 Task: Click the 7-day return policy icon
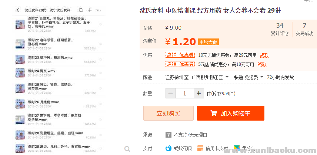coord(168,134)
